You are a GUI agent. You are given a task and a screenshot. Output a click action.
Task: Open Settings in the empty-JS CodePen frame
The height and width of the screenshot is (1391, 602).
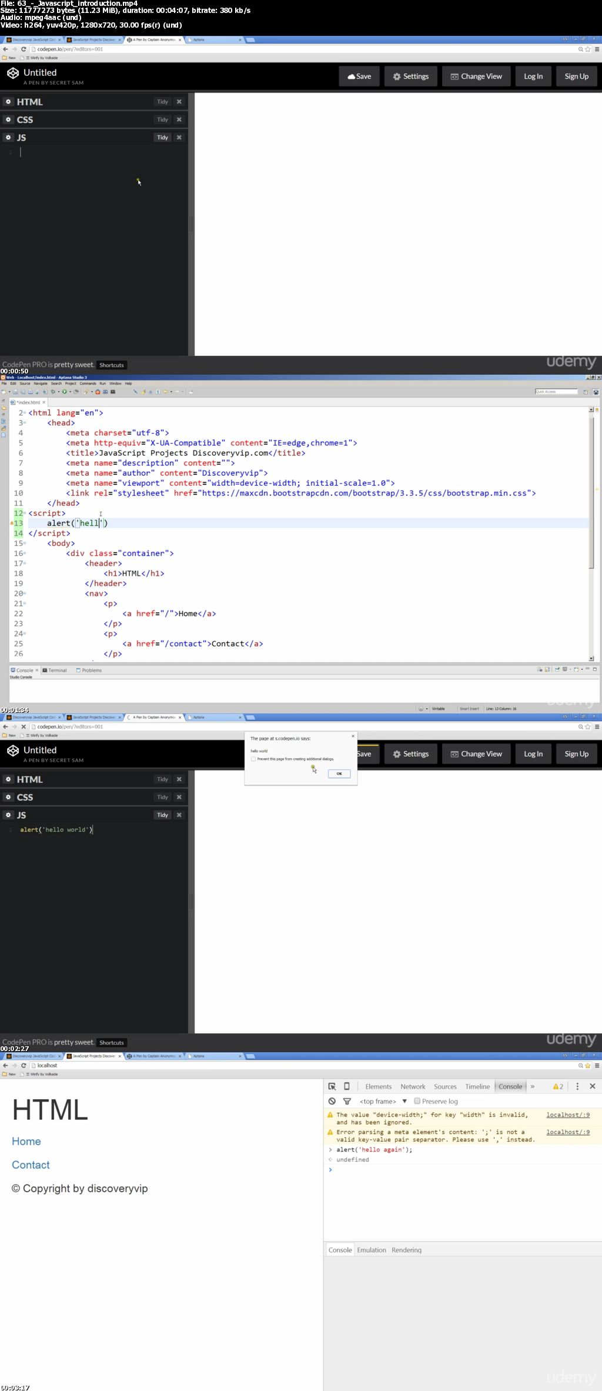[411, 76]
